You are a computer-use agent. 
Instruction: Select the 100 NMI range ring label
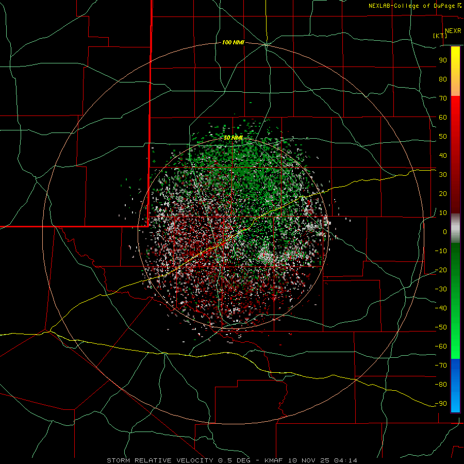233,43
